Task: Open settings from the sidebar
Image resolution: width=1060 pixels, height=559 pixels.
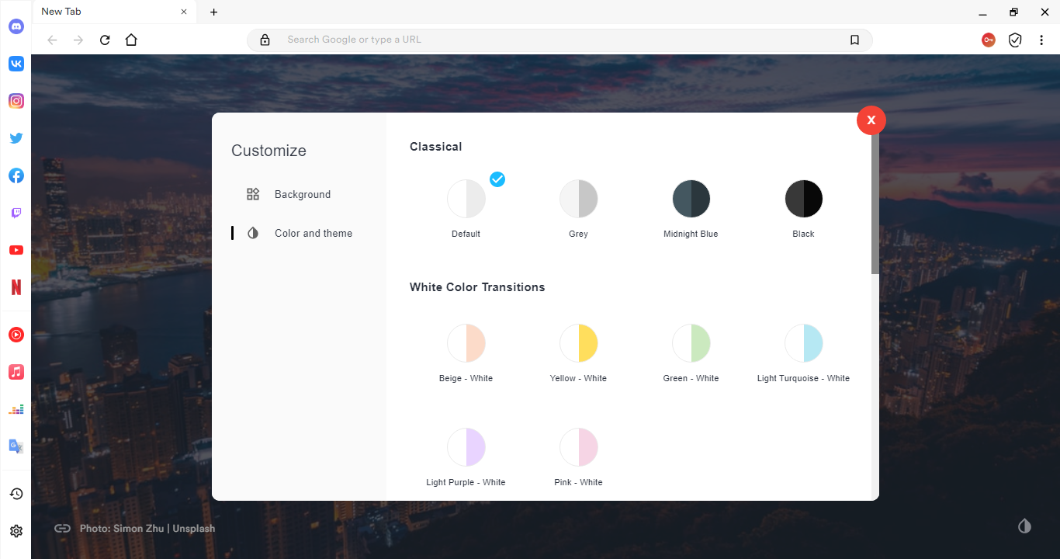Action: pos(16,530)
